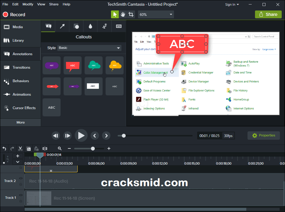Pick the red speech rectangle callout
Image resolution: width=285 pixels, height=212 pixels.
[73, 65]
